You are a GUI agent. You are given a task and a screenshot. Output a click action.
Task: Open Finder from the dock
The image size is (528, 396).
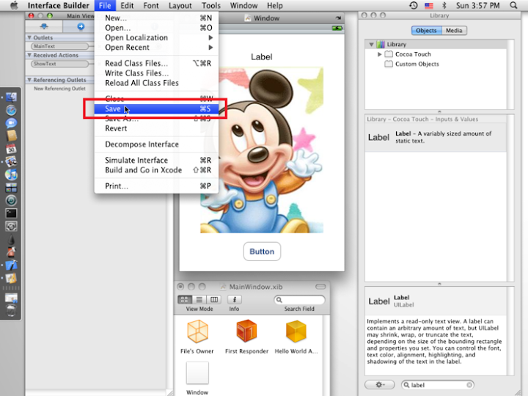pyautogui.click(x=11, y=98)
